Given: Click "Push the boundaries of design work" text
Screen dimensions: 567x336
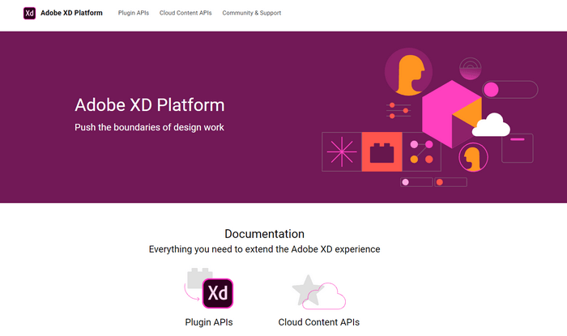Looking at the screenshot, I should [149, 127].
